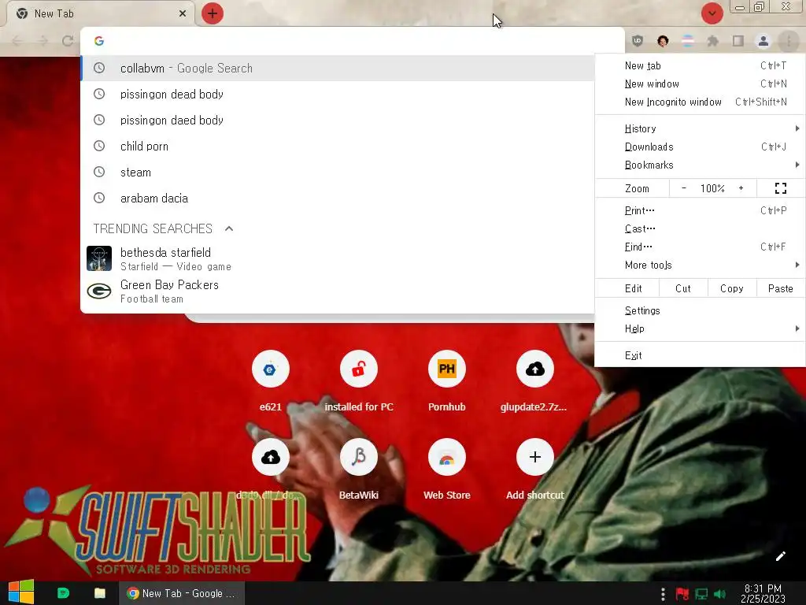The width and height of the screenshot is (806, 605).
Task: Open the avatar face extension icon
Action: 663,41
